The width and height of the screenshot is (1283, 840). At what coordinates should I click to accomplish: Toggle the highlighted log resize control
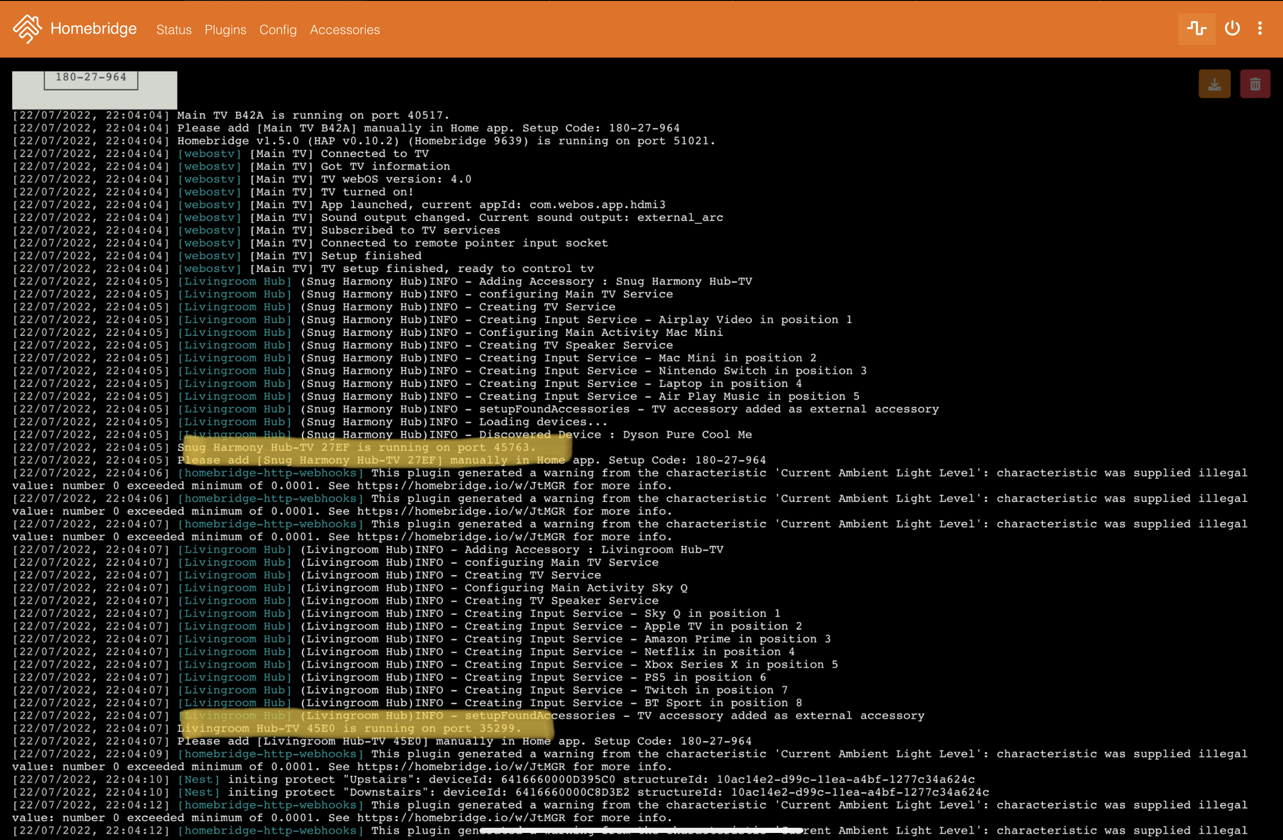(x=1197, y=29)
